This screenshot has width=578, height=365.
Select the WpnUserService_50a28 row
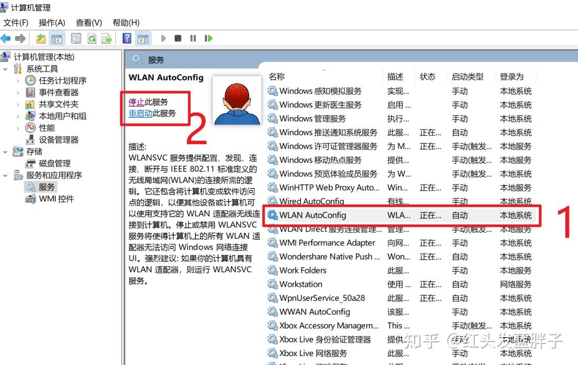[x=402, y=298]
